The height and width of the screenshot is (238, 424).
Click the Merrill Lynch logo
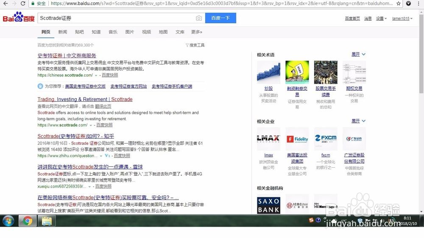[x=326, y=205]
